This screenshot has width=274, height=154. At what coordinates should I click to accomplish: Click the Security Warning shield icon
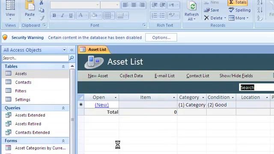[x=5, y=37]
